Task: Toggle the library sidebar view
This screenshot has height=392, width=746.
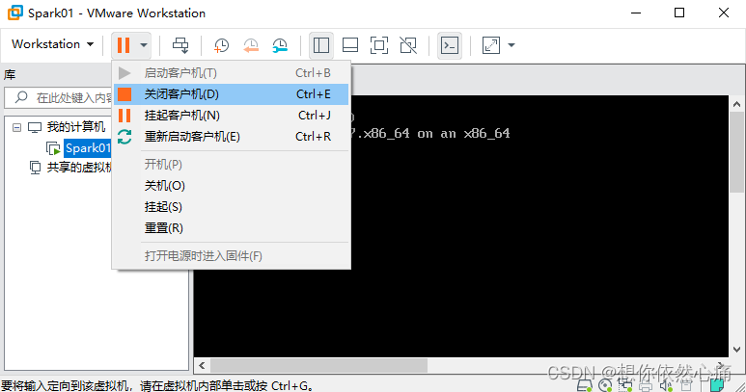Action: [321, 45]
